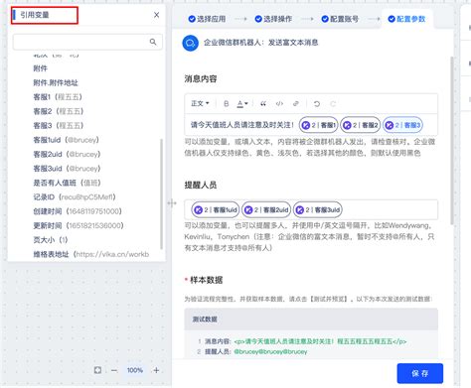
Task: Choose 客服3uid variable
Action: pos(67,169)
